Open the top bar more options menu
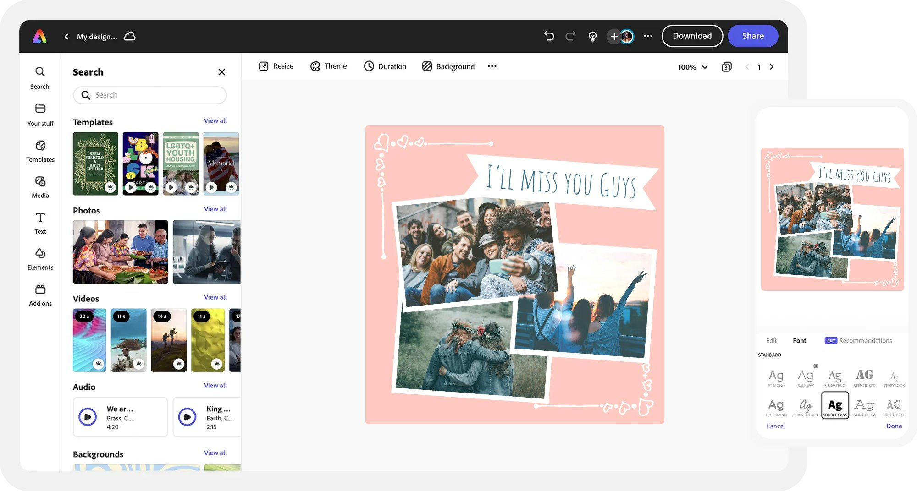 click(x=648, y=36)
